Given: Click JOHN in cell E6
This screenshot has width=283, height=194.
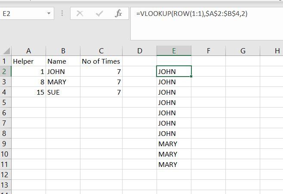Looking at the screenshot, I should click(x=174, y=113).
